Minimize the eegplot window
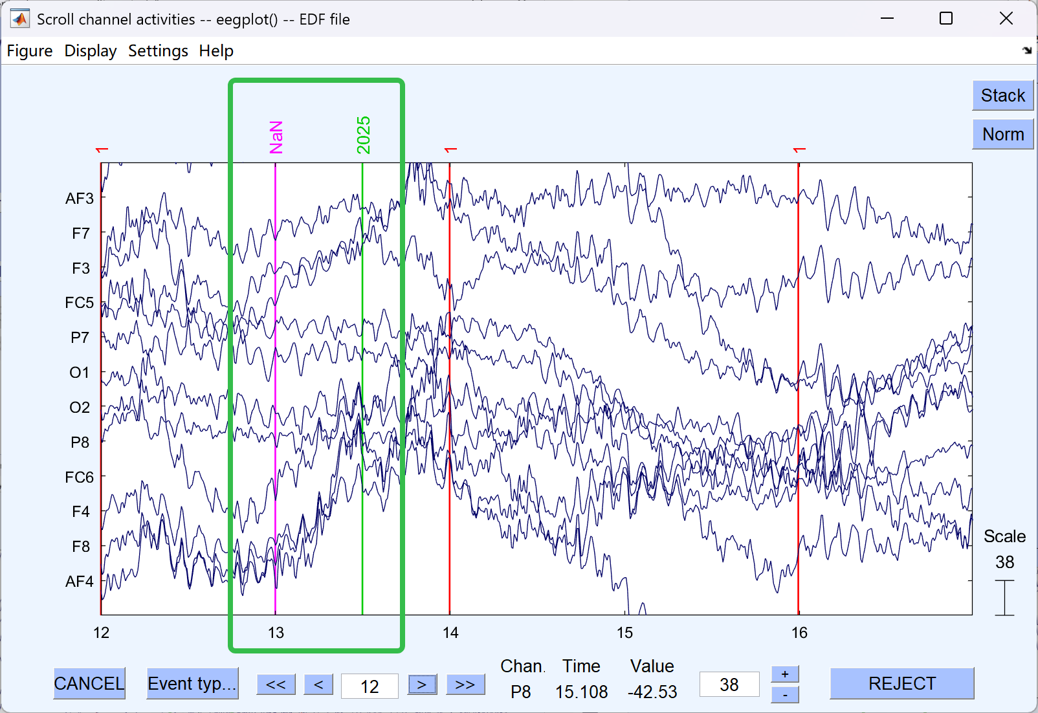Image resolution: width=1038 pixels, height=713 pixels. tap(887, 18)
